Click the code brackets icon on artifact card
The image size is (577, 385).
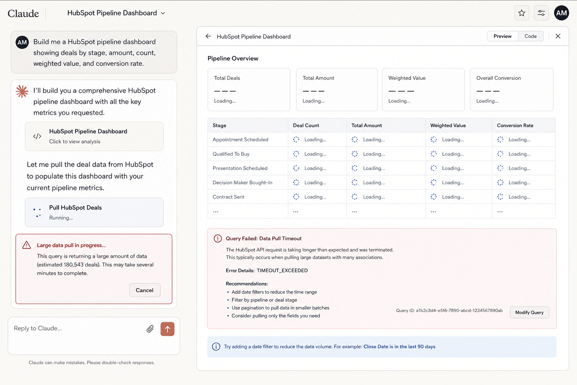click(x=37, y=136)
